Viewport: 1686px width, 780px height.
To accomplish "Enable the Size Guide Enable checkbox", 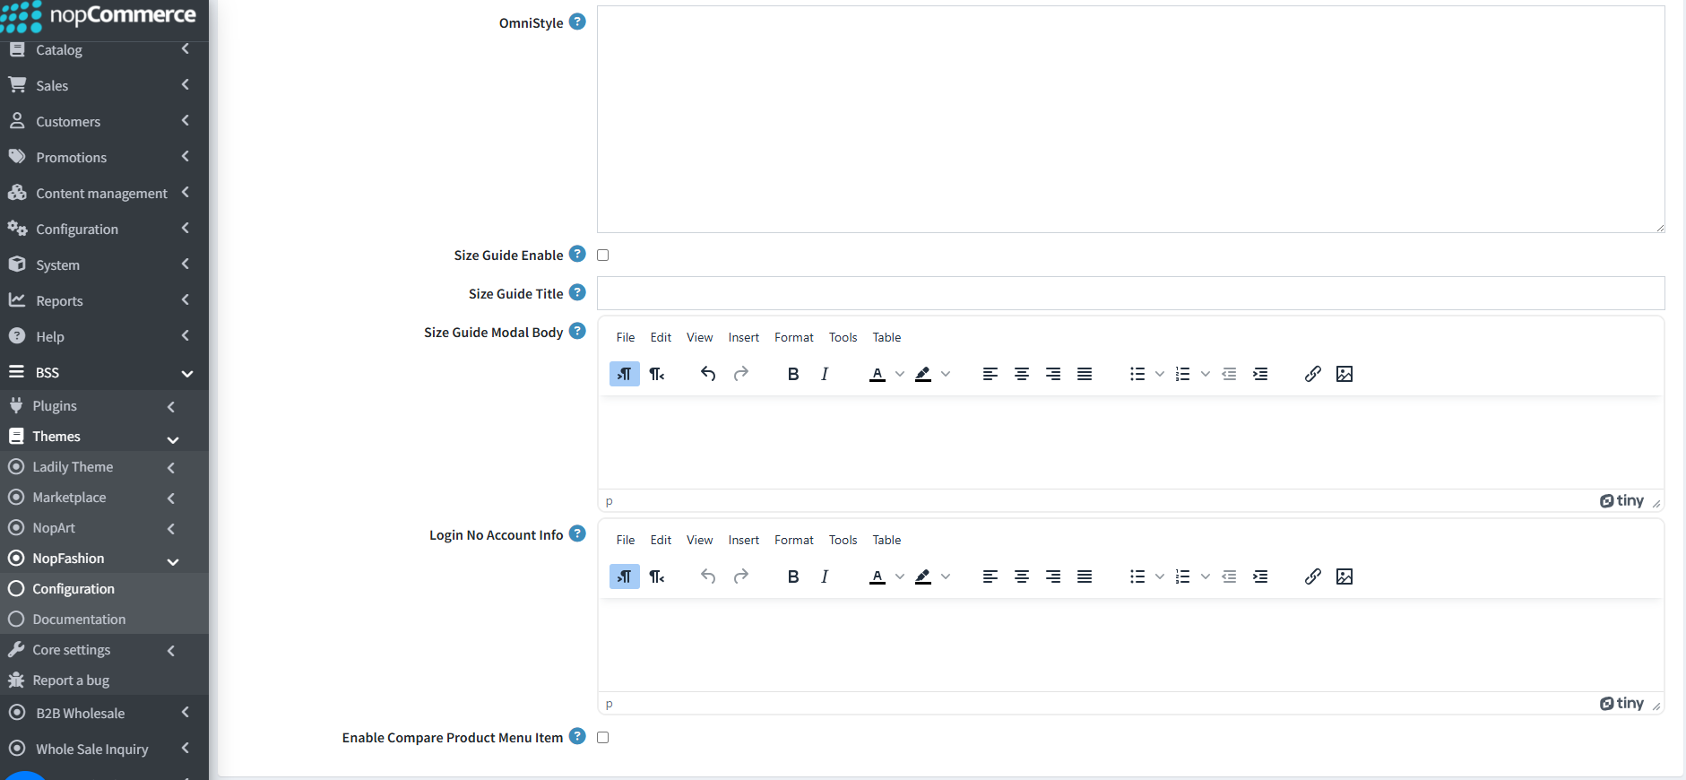I will pyautogui.click(x=603, y=256).
